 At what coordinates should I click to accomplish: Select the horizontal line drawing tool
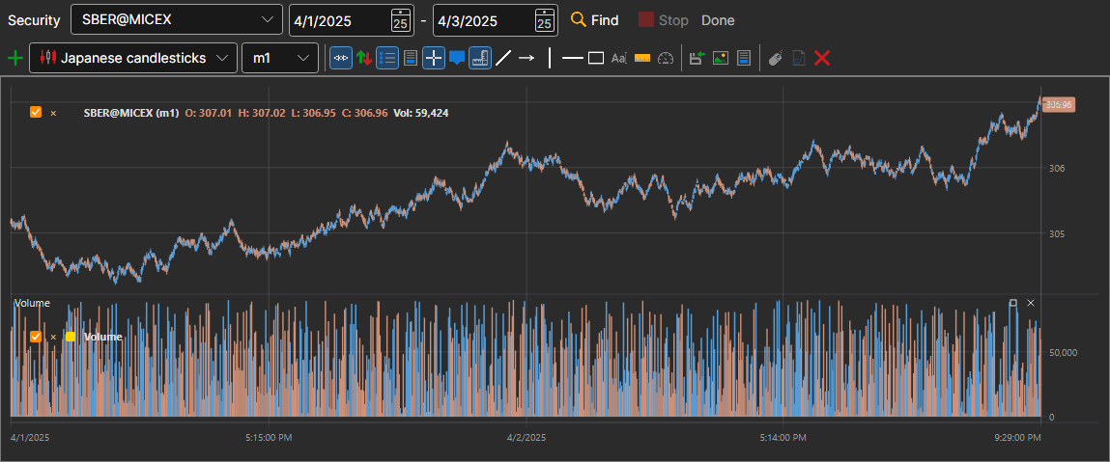tap(572, 58)
